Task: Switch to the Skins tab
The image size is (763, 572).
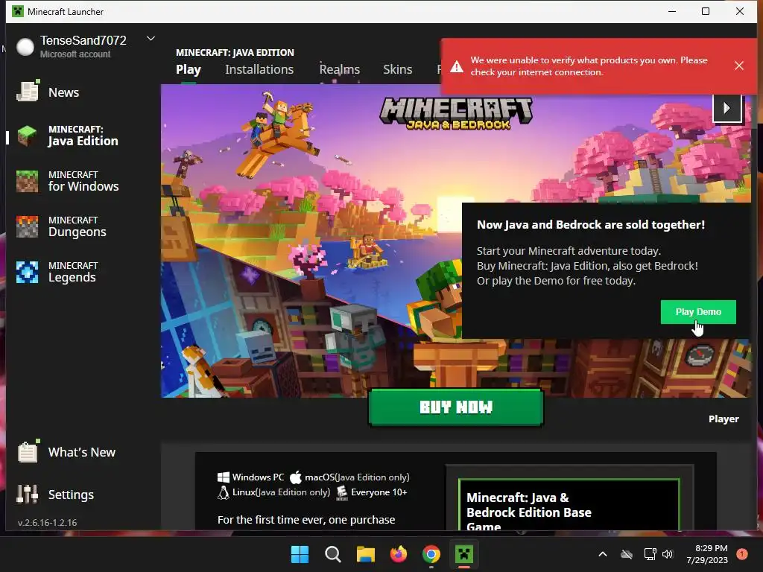Action: 398,69
